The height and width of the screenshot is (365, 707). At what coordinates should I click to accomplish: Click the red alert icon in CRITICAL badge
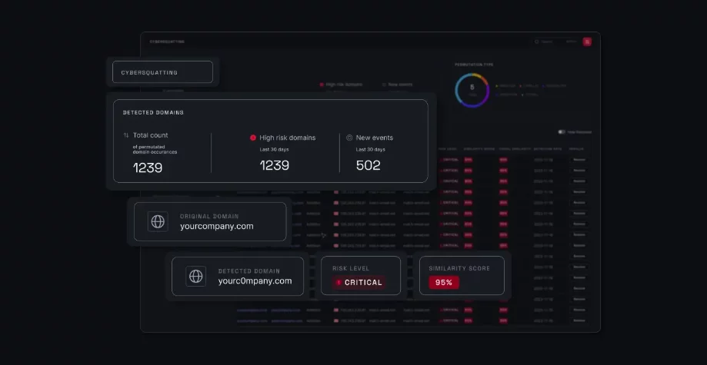point(339,282)
